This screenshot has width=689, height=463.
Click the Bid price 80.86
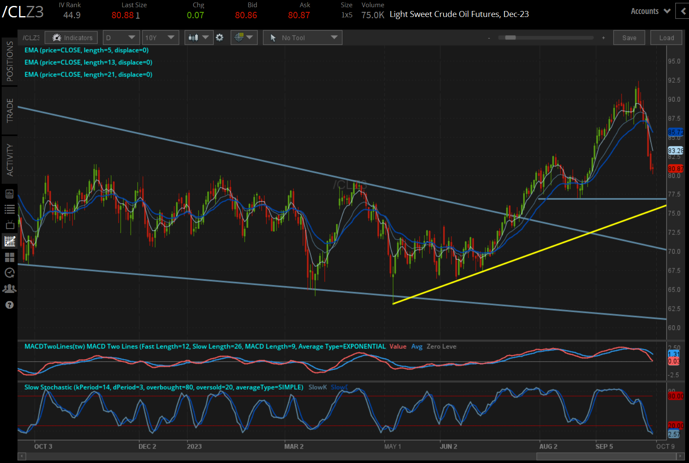[x=246, y=15]
